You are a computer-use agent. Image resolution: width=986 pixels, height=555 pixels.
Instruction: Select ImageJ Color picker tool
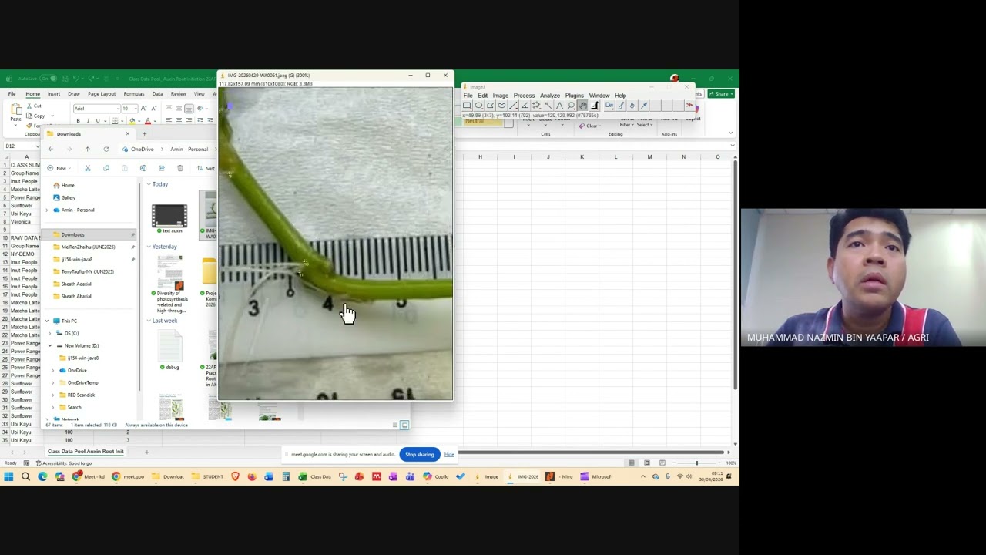[595, 105]
